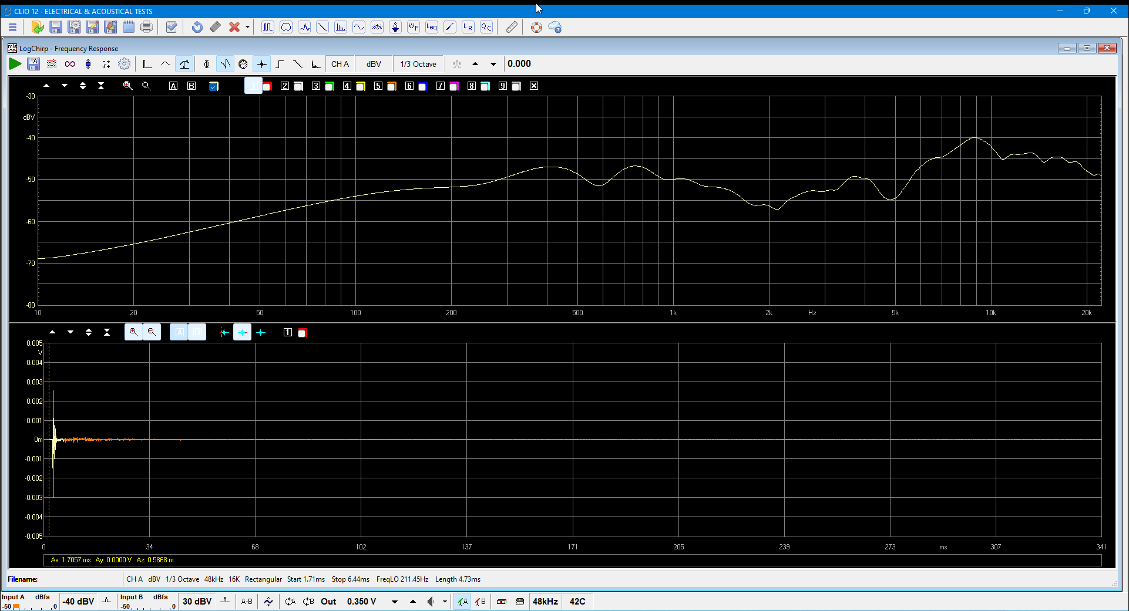The image size is (1129, 611).
Task: Click the A-B differential input button
Action: coord(247,602)
